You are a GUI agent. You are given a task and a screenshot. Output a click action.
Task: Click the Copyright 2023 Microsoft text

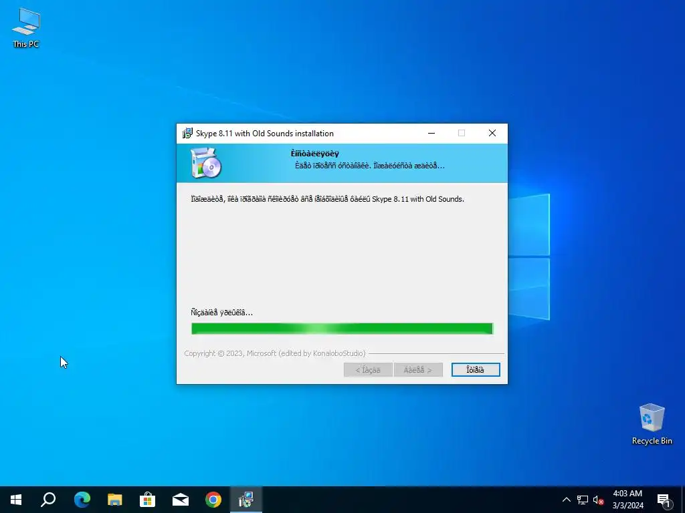coord(275,353)
